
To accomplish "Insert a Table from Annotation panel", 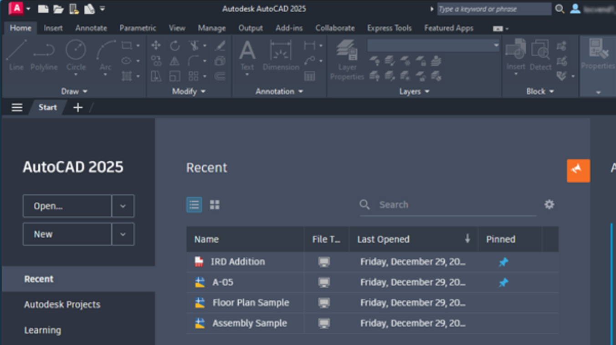I will pos(310,76).
